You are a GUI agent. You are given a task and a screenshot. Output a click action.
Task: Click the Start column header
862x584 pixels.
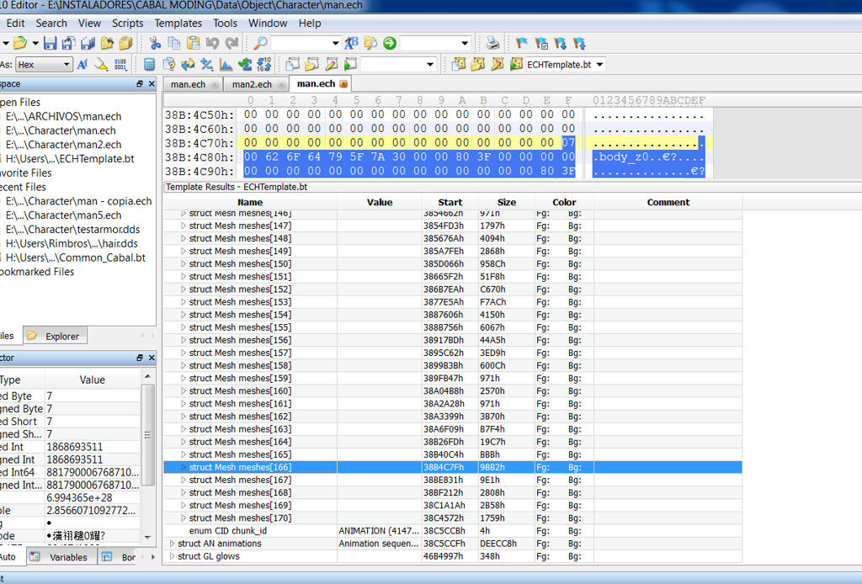[450, 202]
